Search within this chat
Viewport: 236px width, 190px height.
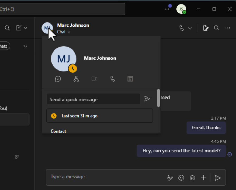[x=216, y=28]
